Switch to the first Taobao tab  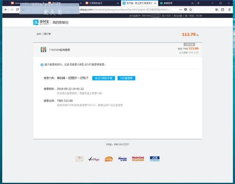pyautogui.click(x=27, y=3)
